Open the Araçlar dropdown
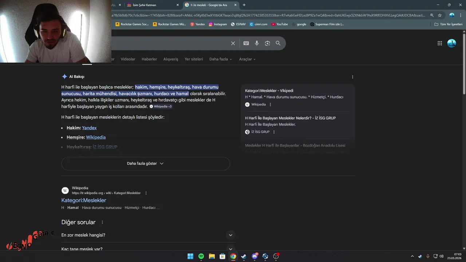 (x=247, y=59)
